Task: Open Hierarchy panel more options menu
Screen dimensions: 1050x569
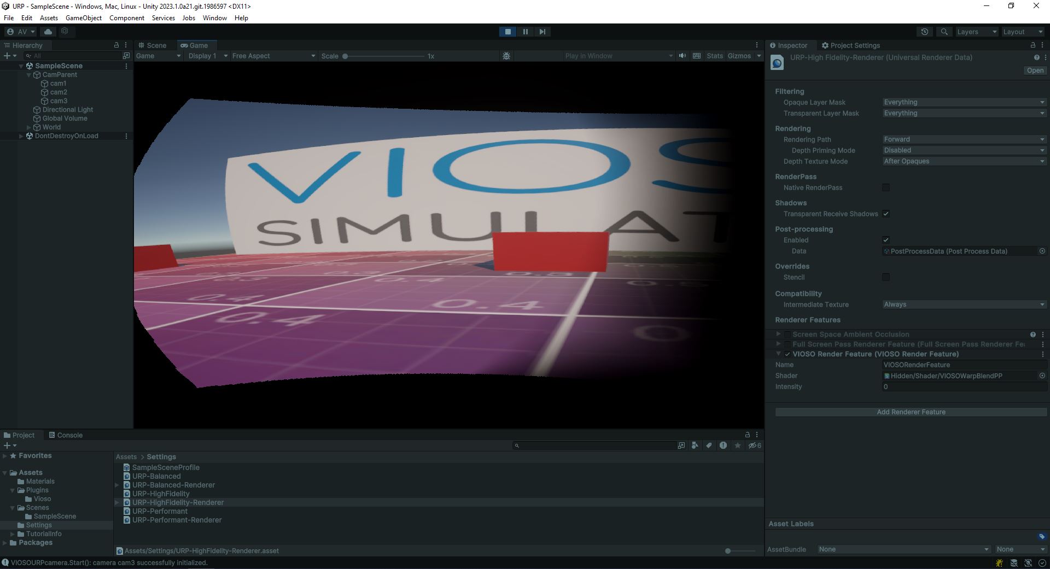Action: tap(126, 45)
